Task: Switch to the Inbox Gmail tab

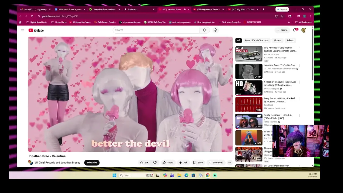Action: [x=35, y=9]
